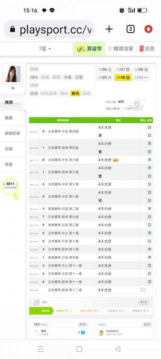The height and width of the screenshot is (359, 161).
Task: Expand the 7星 dropdown
Action: (45, 49)
